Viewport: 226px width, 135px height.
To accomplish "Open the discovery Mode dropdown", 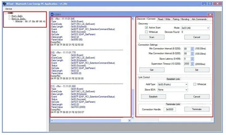I will click(x=195, y=28).
